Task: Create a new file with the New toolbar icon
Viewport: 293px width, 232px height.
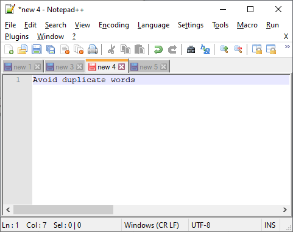Action: pyautogui.click(x=9, y=49)
